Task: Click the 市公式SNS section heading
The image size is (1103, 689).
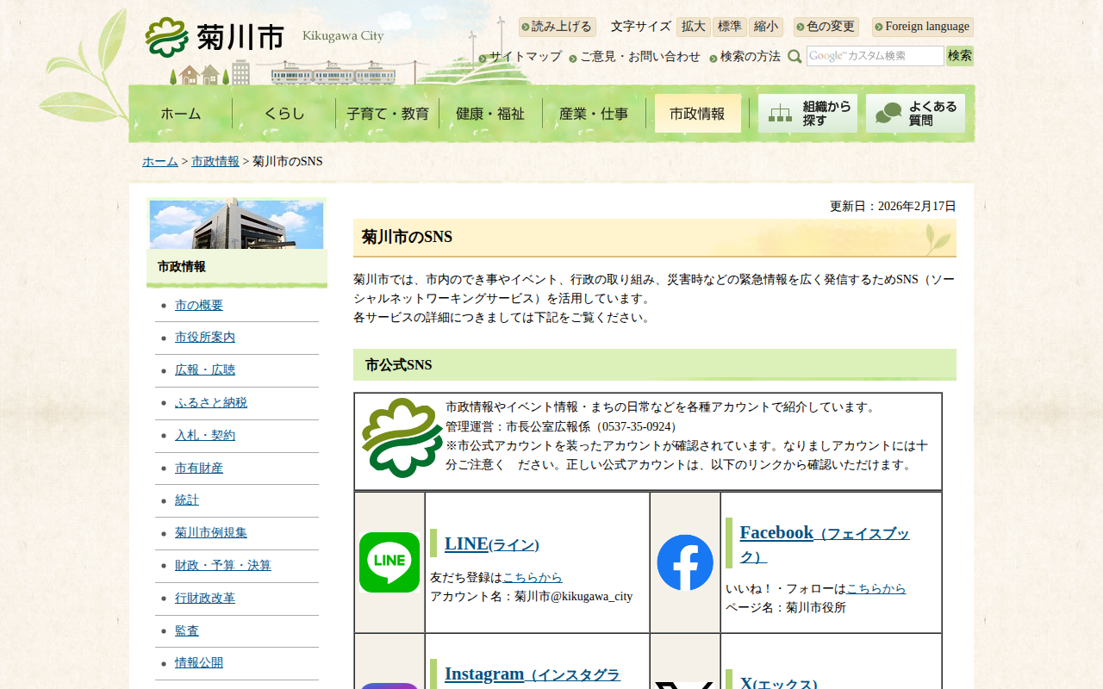Action: (x=655, y=365)
